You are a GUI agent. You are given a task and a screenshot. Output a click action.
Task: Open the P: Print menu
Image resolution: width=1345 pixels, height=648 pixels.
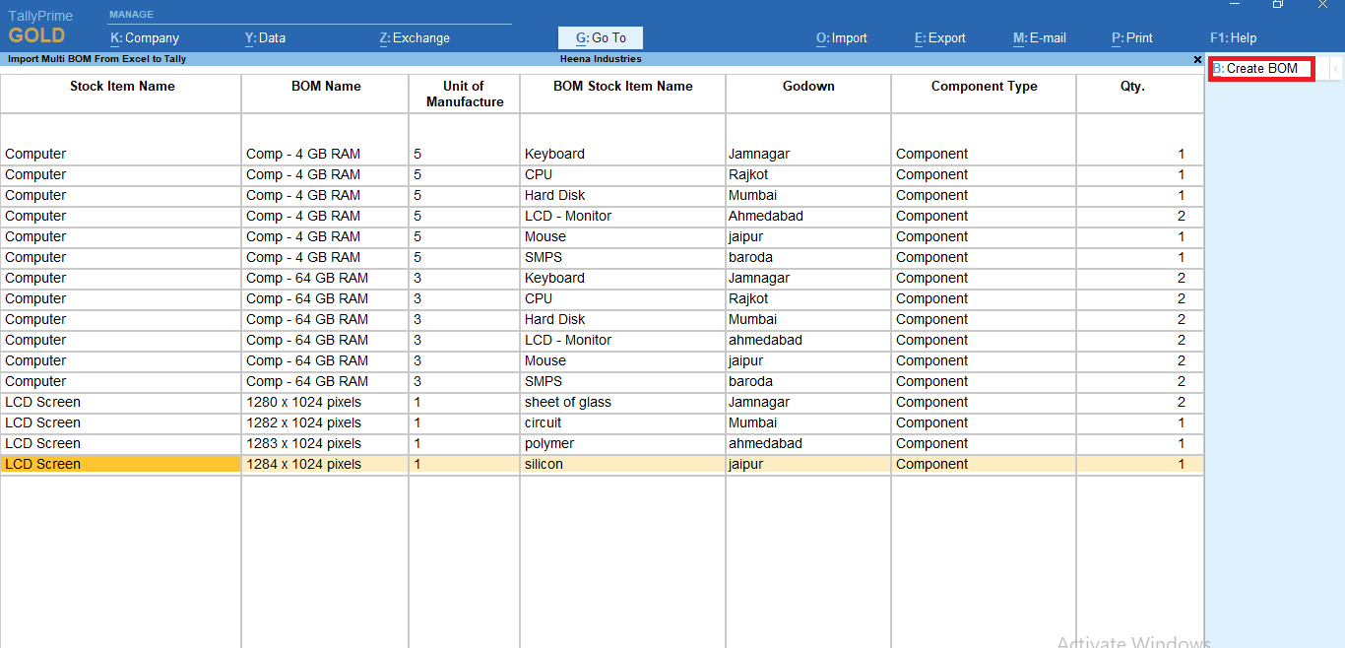[x=1131, y=37]
